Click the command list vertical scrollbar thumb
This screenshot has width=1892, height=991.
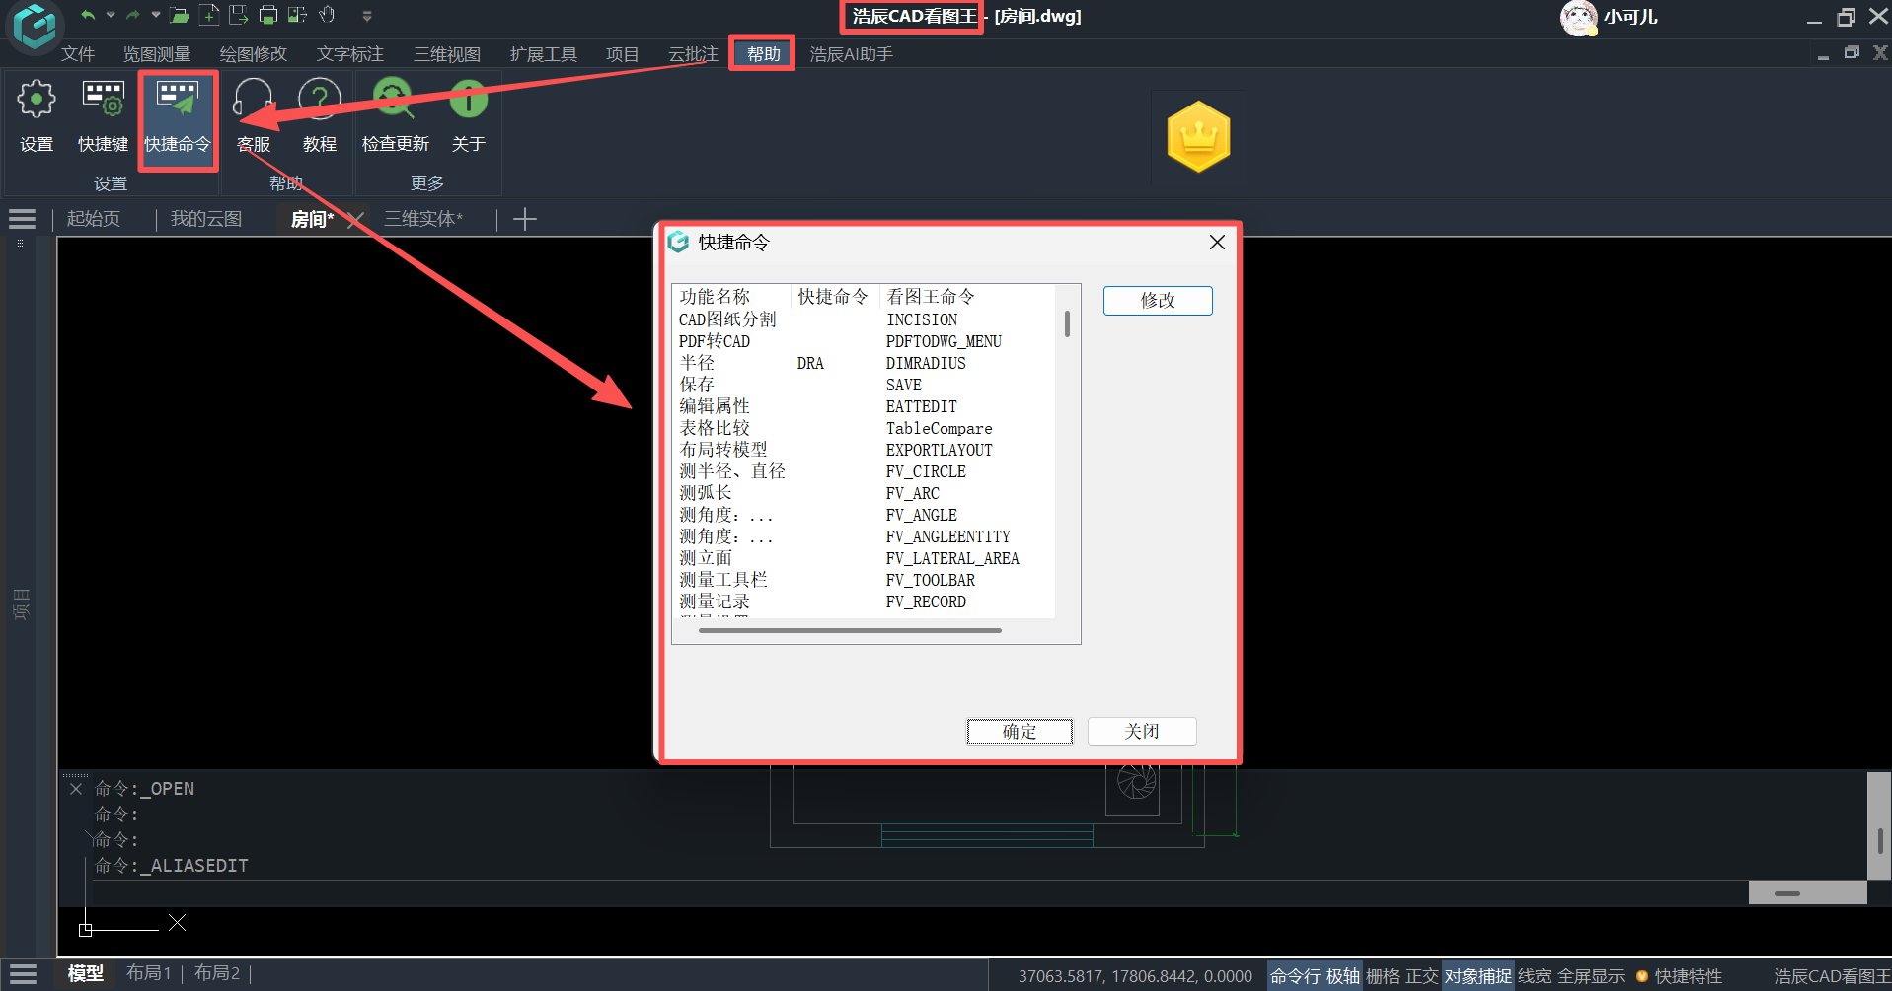click(x=1067, y=324)
